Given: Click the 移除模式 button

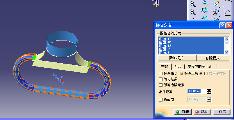Looking at the screenshot, I should [213, 58].
